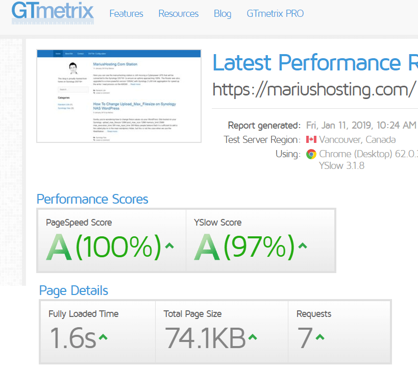Open the Resources menu item
418x368 pixels.
tap(178, 14)
